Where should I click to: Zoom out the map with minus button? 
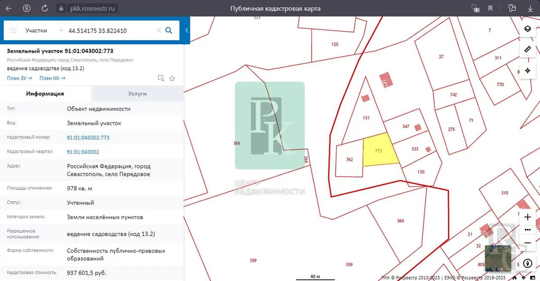pyautogui.click(x=527, y=243)
